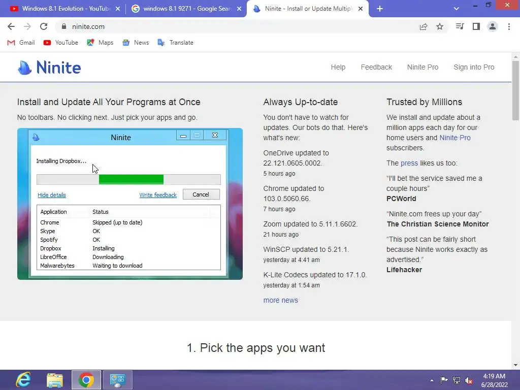Click "Chrome updated to 103.0.5060.66." text
Image resolution: width=520 pixels, height=390 pixels.
[x=294, y=193]
